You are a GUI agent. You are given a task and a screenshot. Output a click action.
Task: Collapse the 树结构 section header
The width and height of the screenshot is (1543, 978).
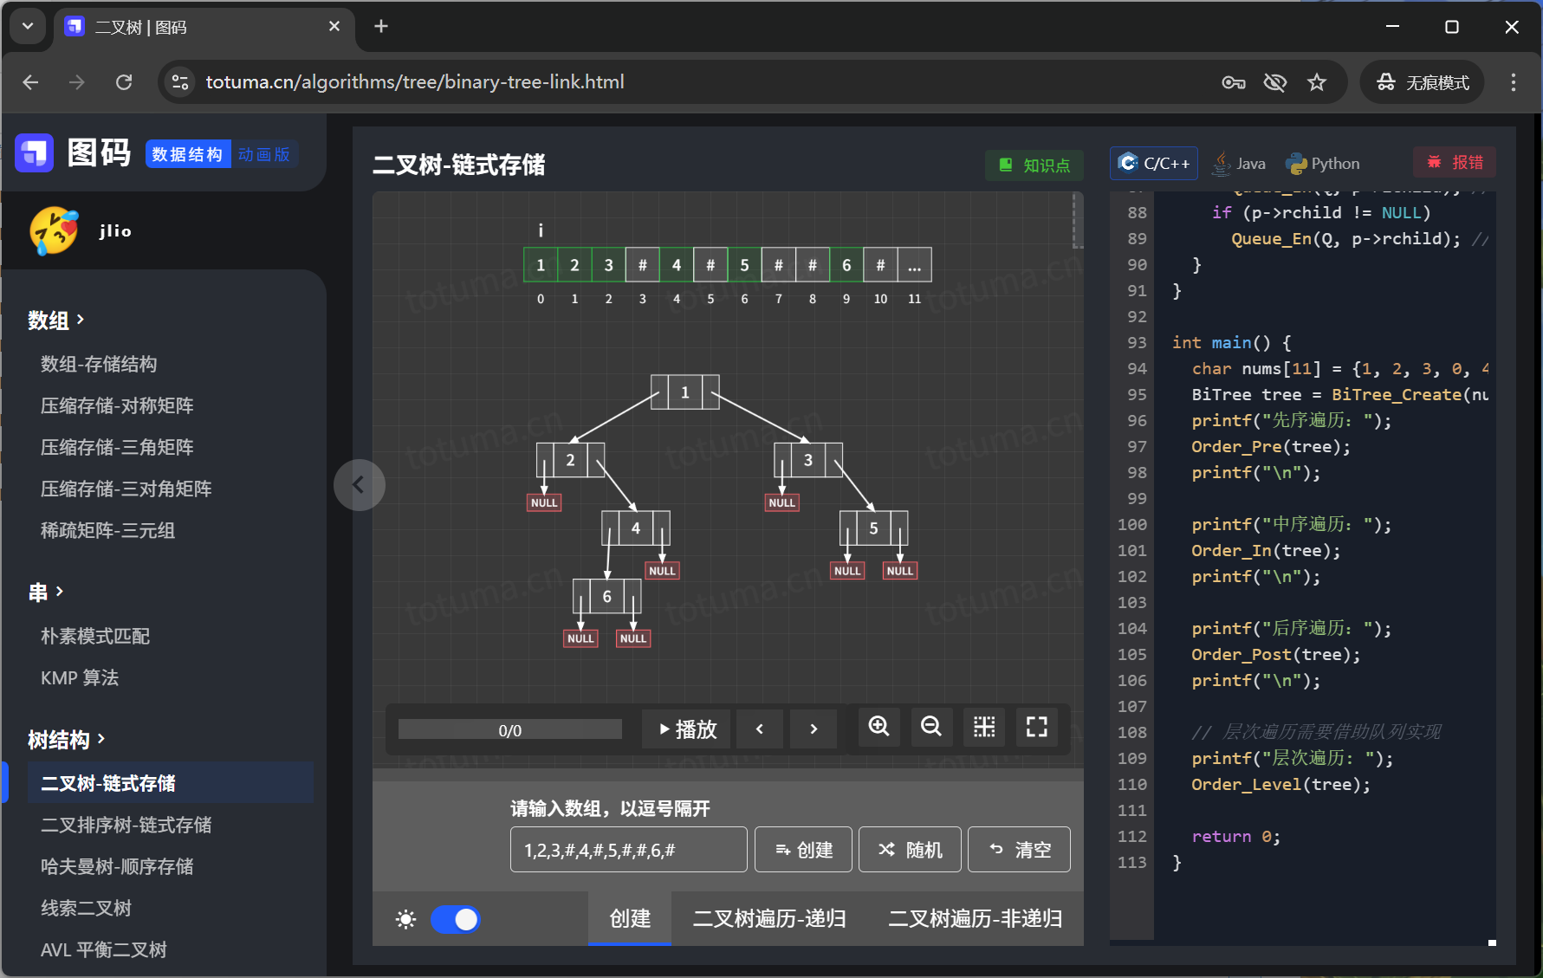coord(67,740)
